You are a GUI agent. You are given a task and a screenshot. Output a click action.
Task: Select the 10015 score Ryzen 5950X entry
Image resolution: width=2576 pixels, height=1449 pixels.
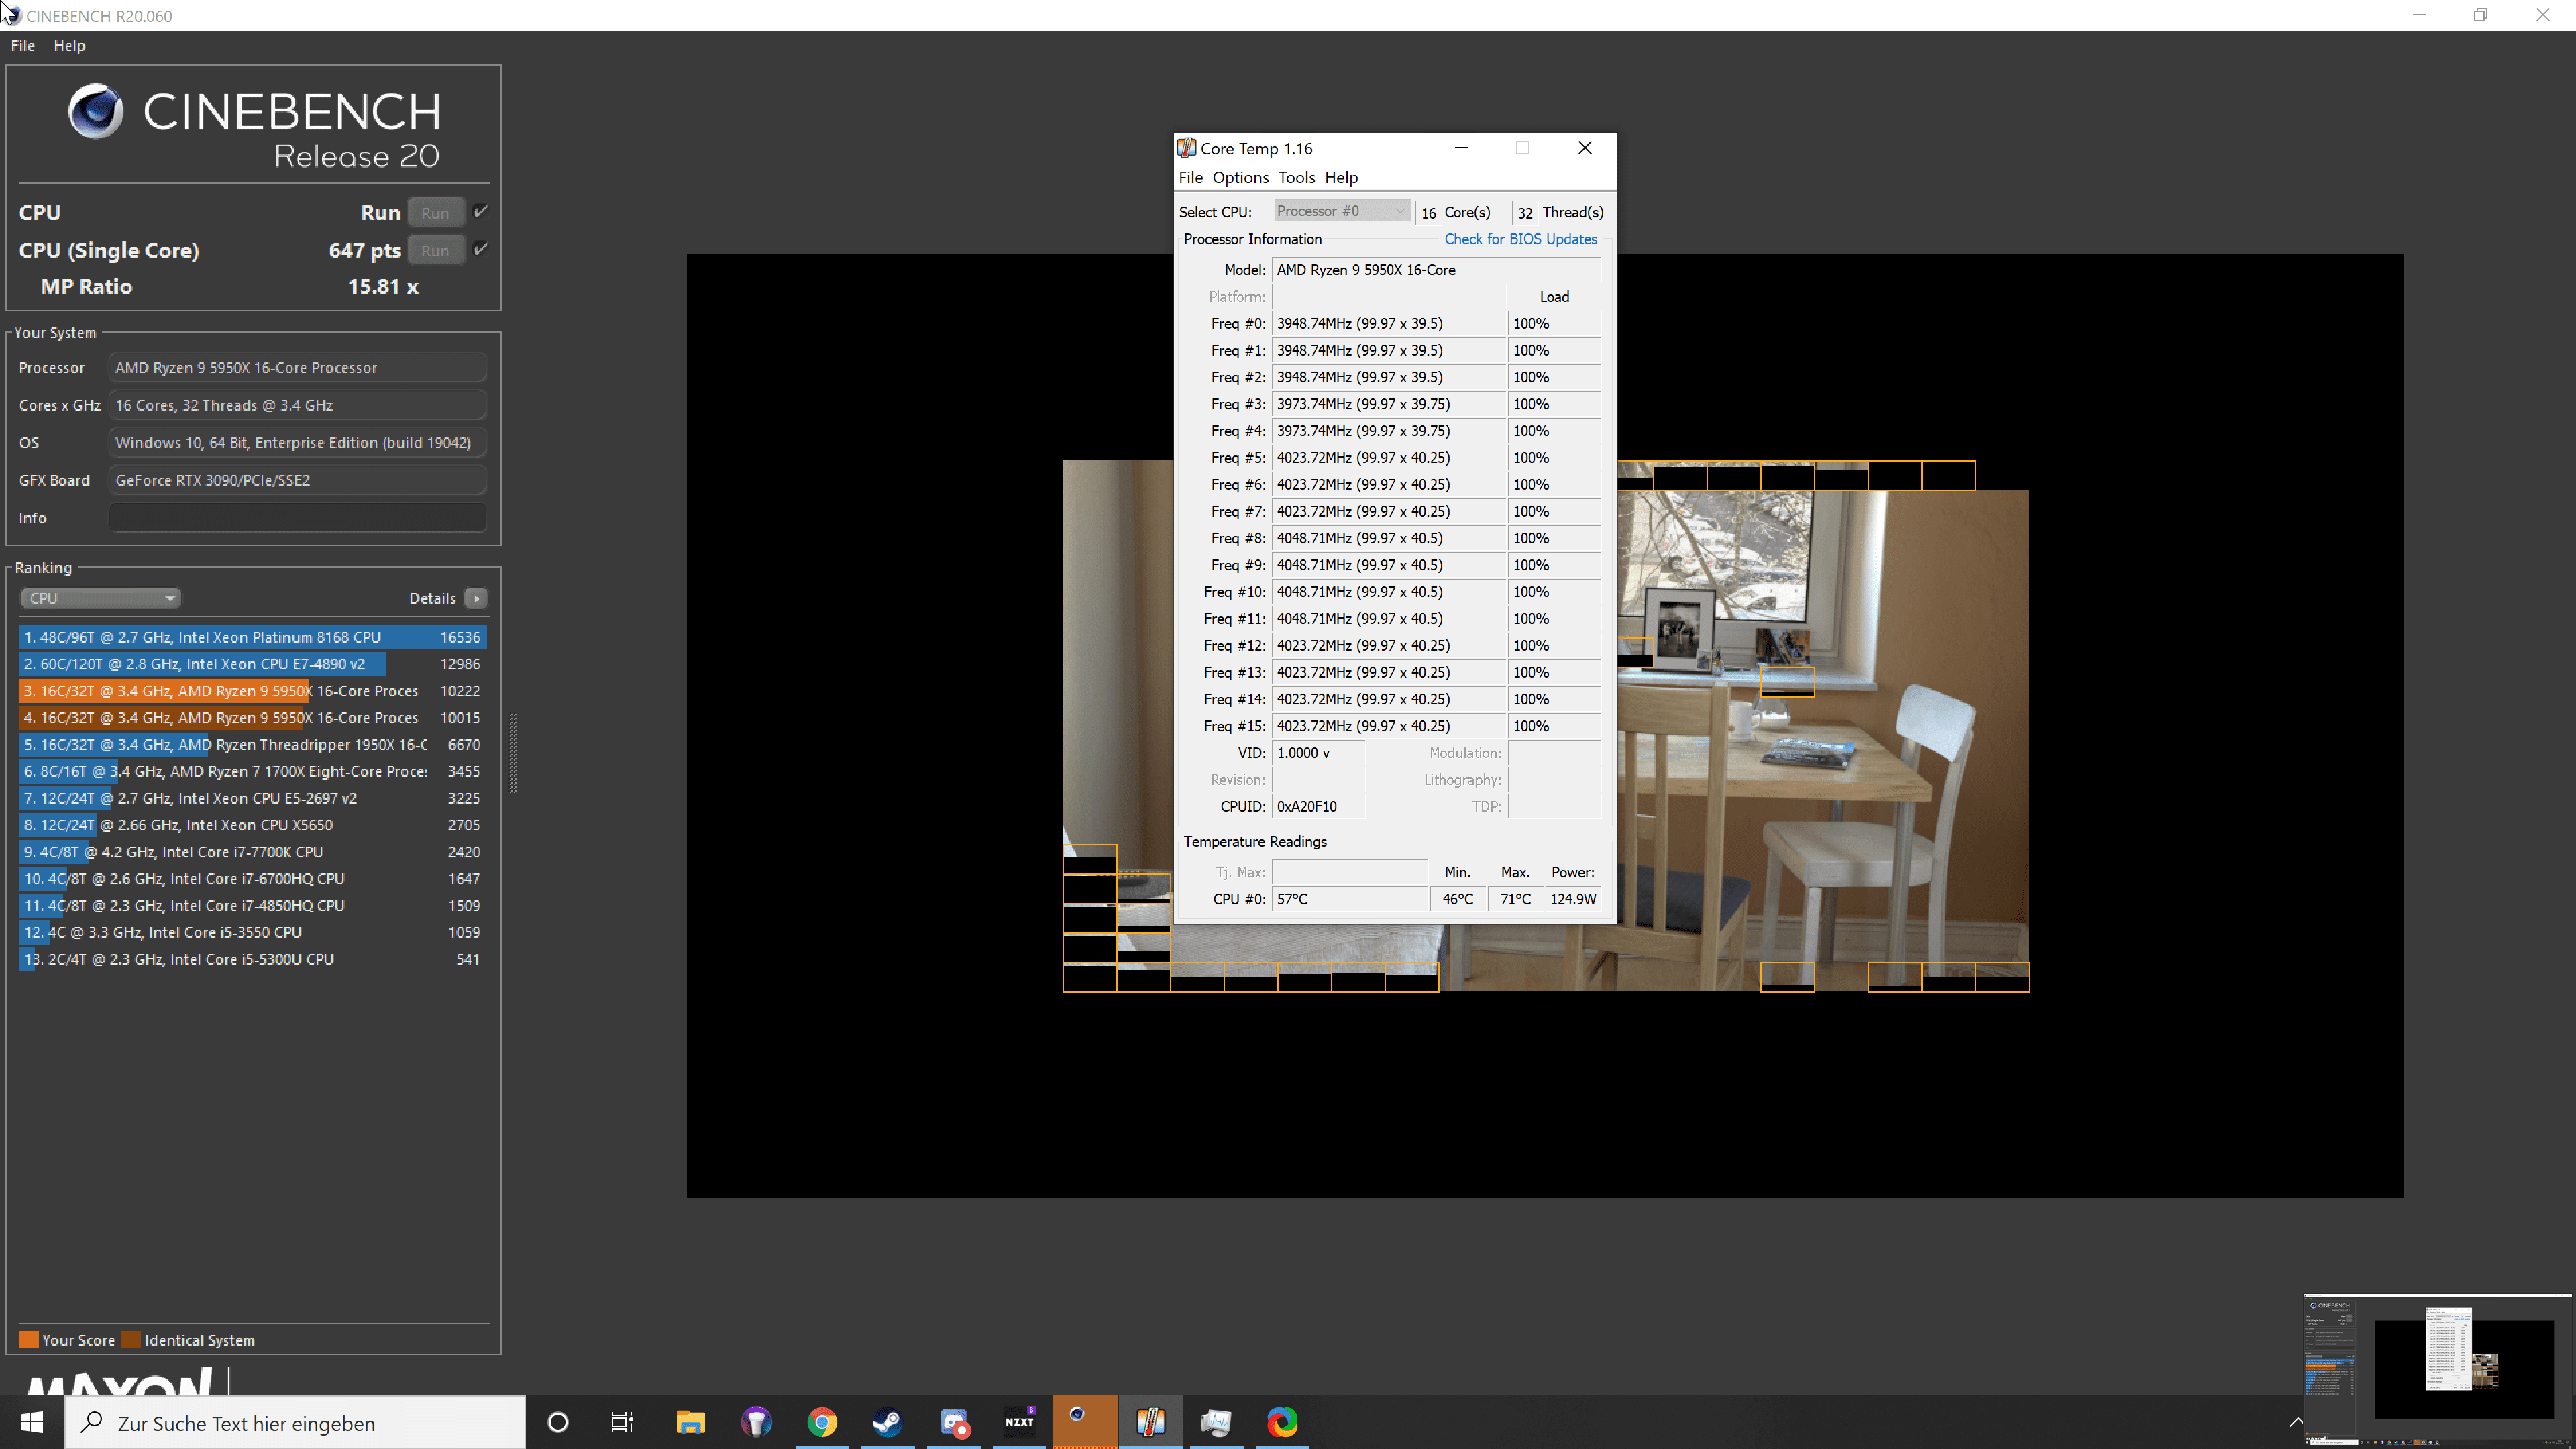click(252, 718)
